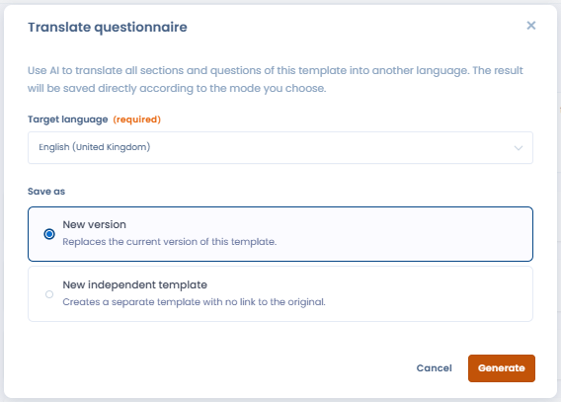The image size is (561, 402).
Task: Click 'Creates a separate template' description text
Action: click(194, 302)
